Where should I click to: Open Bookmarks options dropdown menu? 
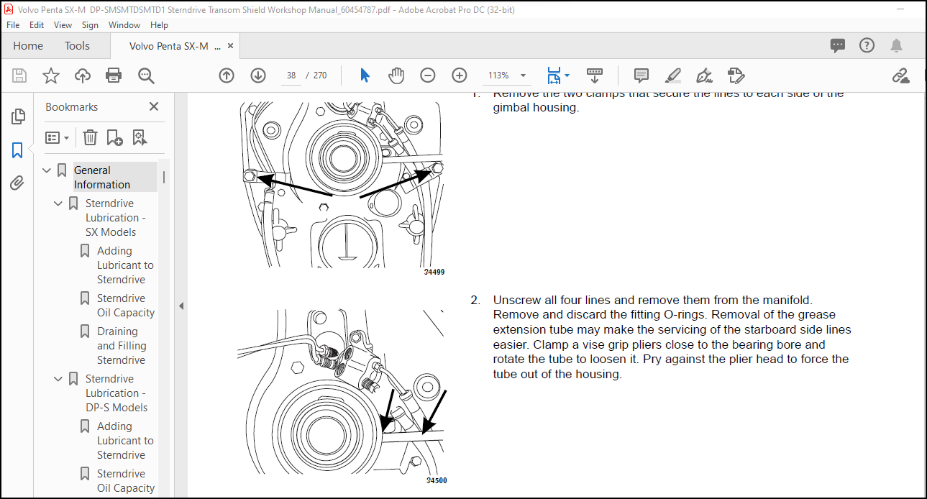click(58, 137)
